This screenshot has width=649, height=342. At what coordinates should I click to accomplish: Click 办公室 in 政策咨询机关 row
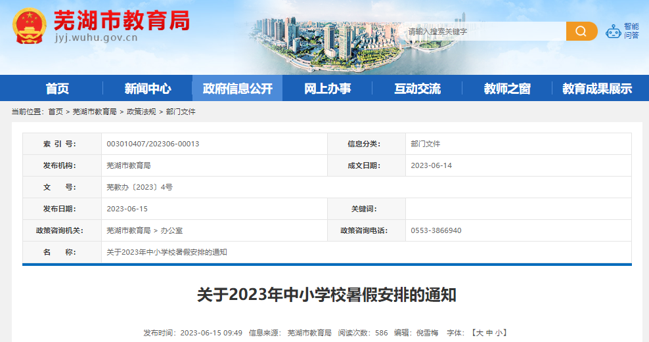tap(171, 230)
